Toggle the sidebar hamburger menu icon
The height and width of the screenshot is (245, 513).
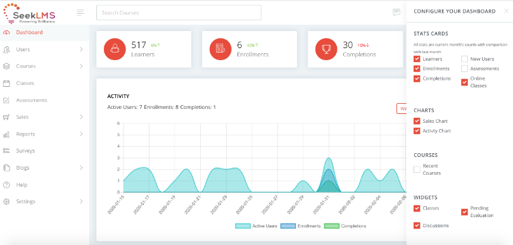point(80,13)
